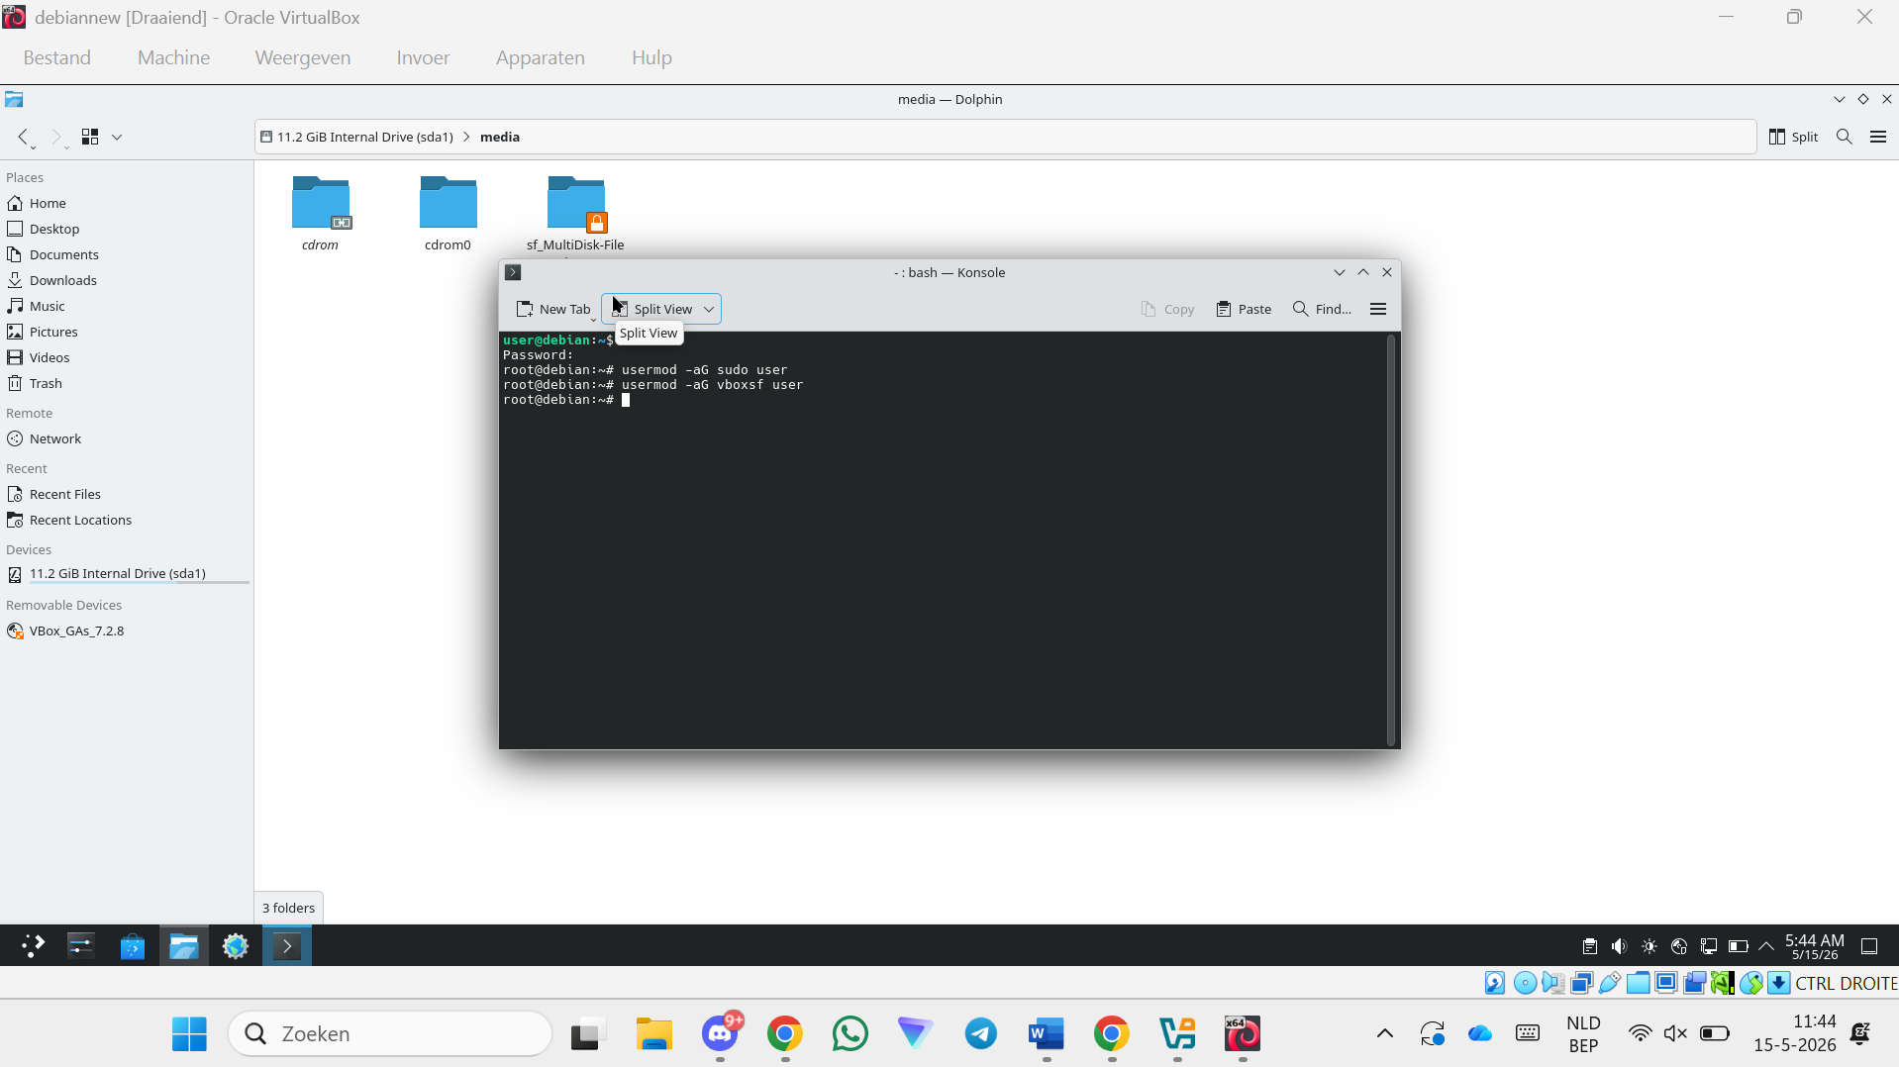This screenshot has width=1899, height=1067.
Task: Open VBox_GAs_7.2.8 removable device
Action: tap(76, 630)
